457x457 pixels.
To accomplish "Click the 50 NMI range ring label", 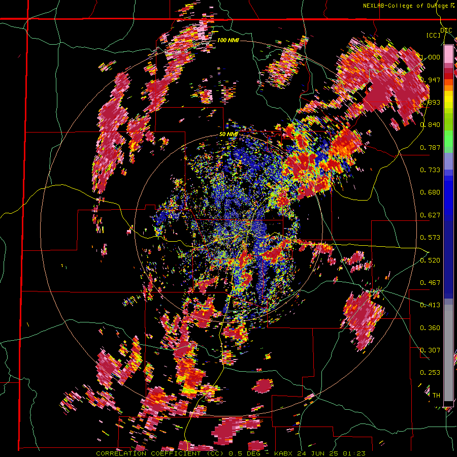I will tap(228, 135).
